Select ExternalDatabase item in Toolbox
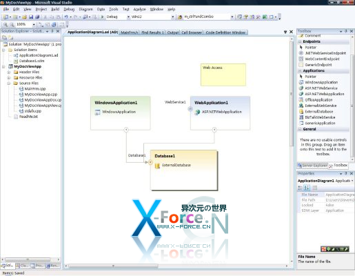The width and height of the screenshot is (355, 276). [x=319, y=111]
